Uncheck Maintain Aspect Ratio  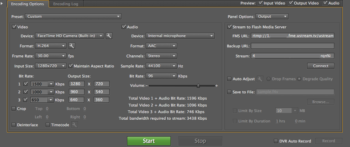pyautogui.click(x=71, y=66)
